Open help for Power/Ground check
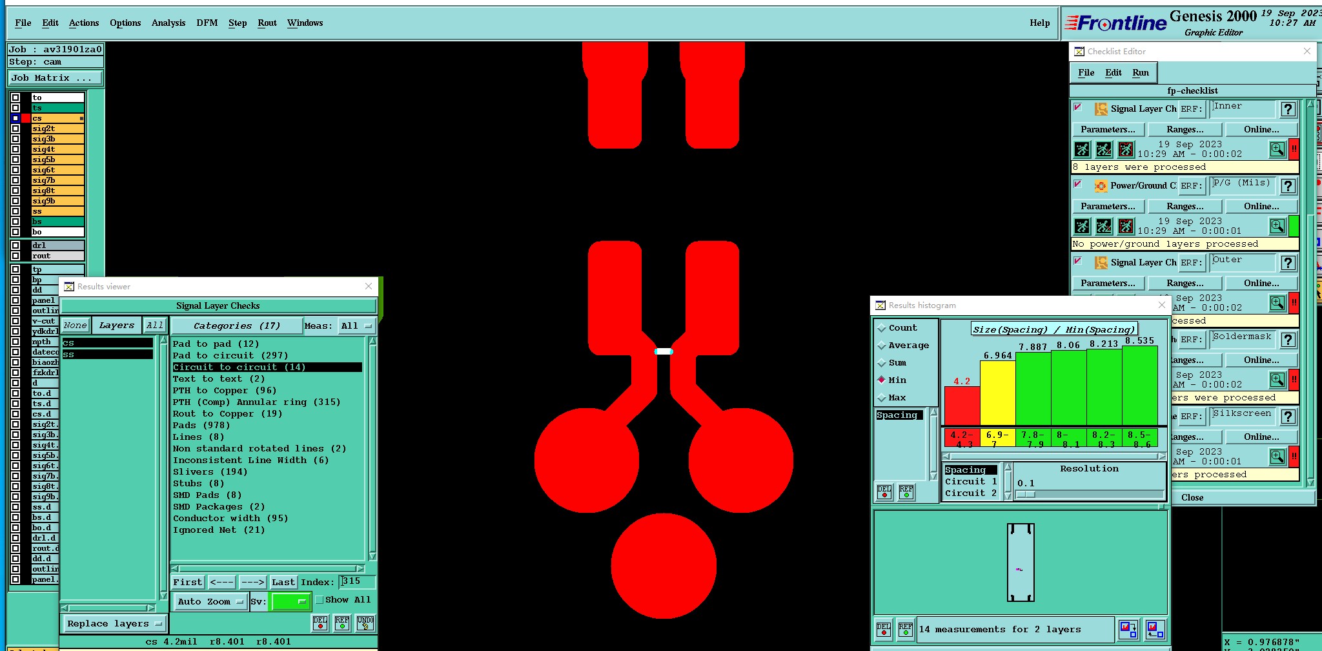1322x651 pixels. (1288, 186)
